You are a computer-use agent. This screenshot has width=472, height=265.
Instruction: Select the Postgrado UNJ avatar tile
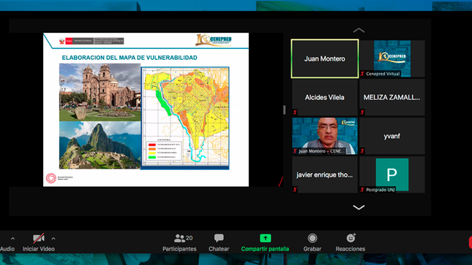click(x=392, y=174)
